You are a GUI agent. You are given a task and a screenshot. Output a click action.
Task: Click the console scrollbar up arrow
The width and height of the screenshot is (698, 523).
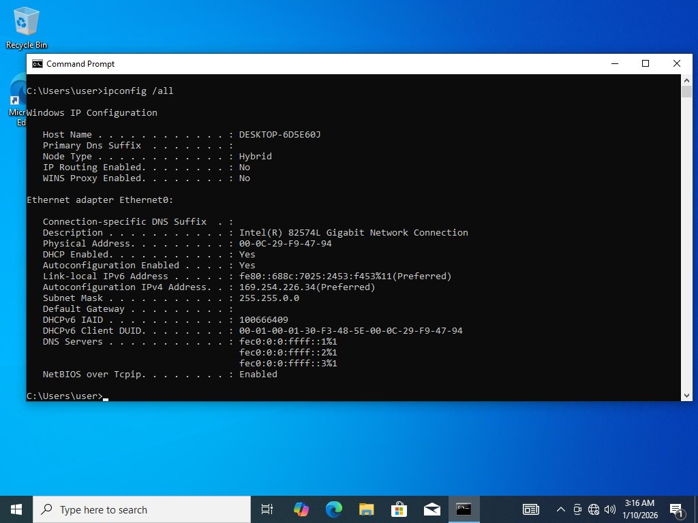coord(686,80)
